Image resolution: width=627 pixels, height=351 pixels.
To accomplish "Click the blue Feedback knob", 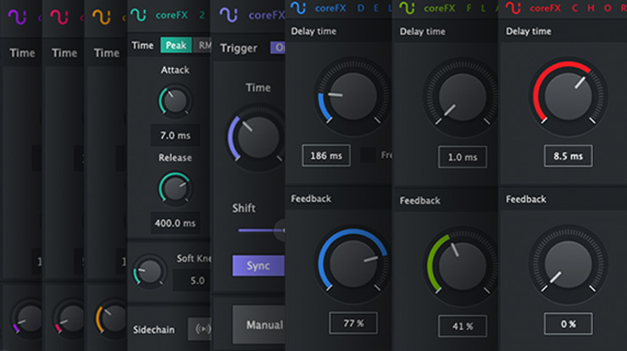I will (352, 264).
